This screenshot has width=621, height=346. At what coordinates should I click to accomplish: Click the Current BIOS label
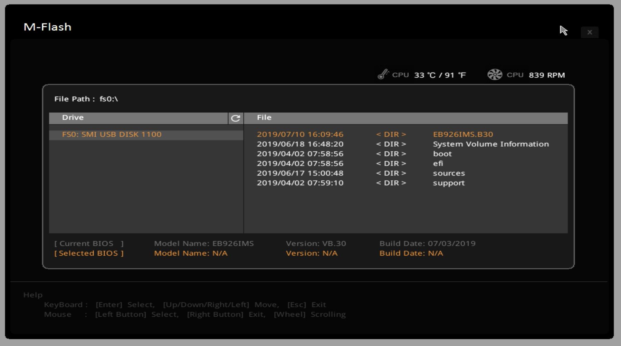(x=89, y=244)
